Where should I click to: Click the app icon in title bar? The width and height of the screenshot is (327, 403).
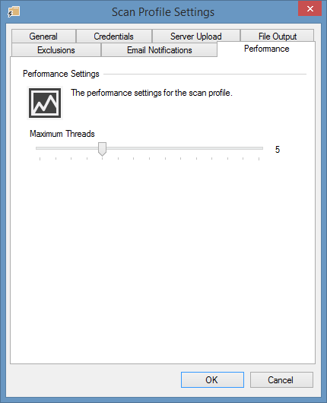click(x=14, y=12)
